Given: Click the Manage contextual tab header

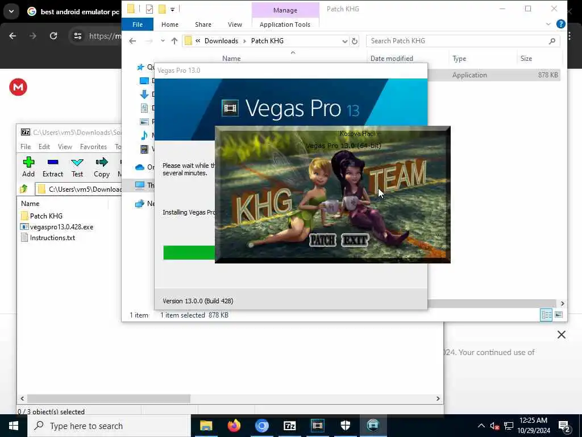Looking at the screenshot, I should (x=285, y=10).
